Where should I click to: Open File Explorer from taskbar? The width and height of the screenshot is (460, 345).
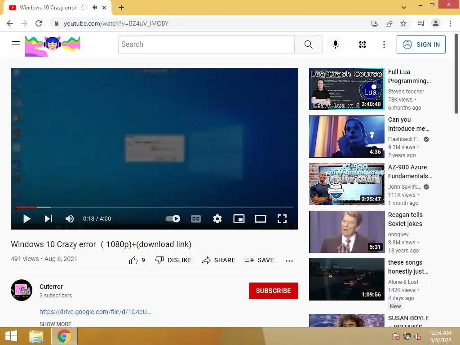(36, 336)
